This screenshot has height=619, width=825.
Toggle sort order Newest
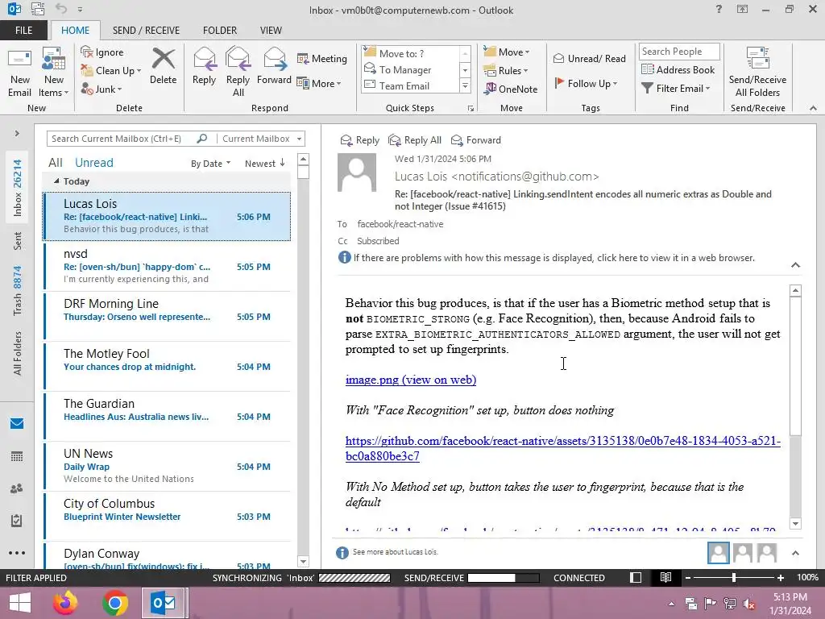264,163
